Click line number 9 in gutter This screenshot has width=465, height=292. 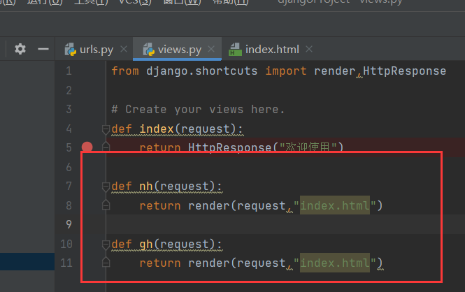click(x=69, y=224)
